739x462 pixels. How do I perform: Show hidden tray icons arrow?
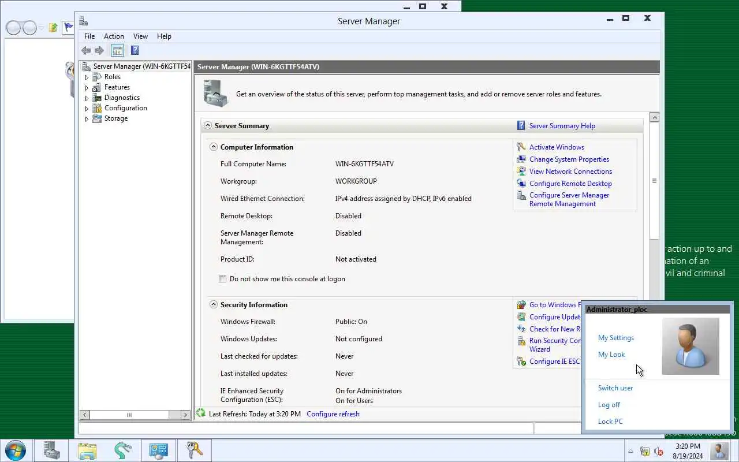630,452
